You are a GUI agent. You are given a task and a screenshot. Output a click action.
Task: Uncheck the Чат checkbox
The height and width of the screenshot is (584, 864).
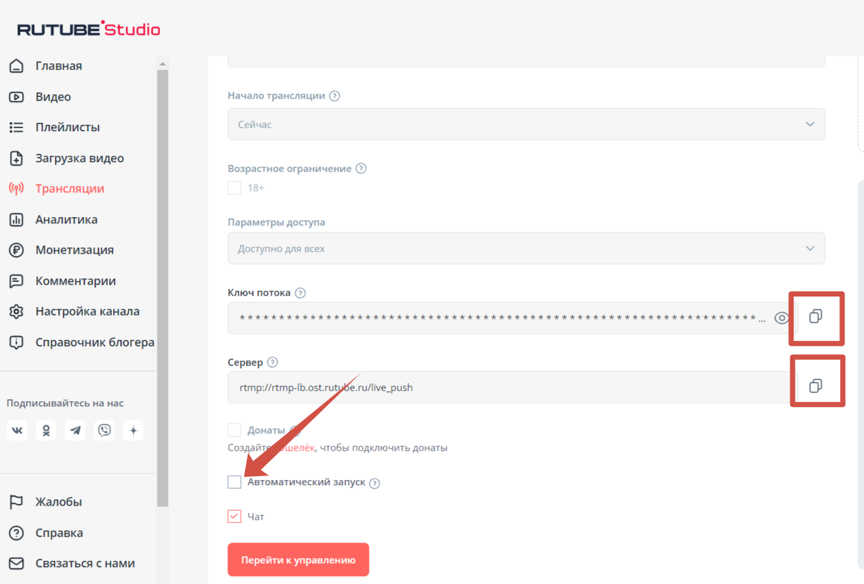pyautogui.click(x=235, y=516)
